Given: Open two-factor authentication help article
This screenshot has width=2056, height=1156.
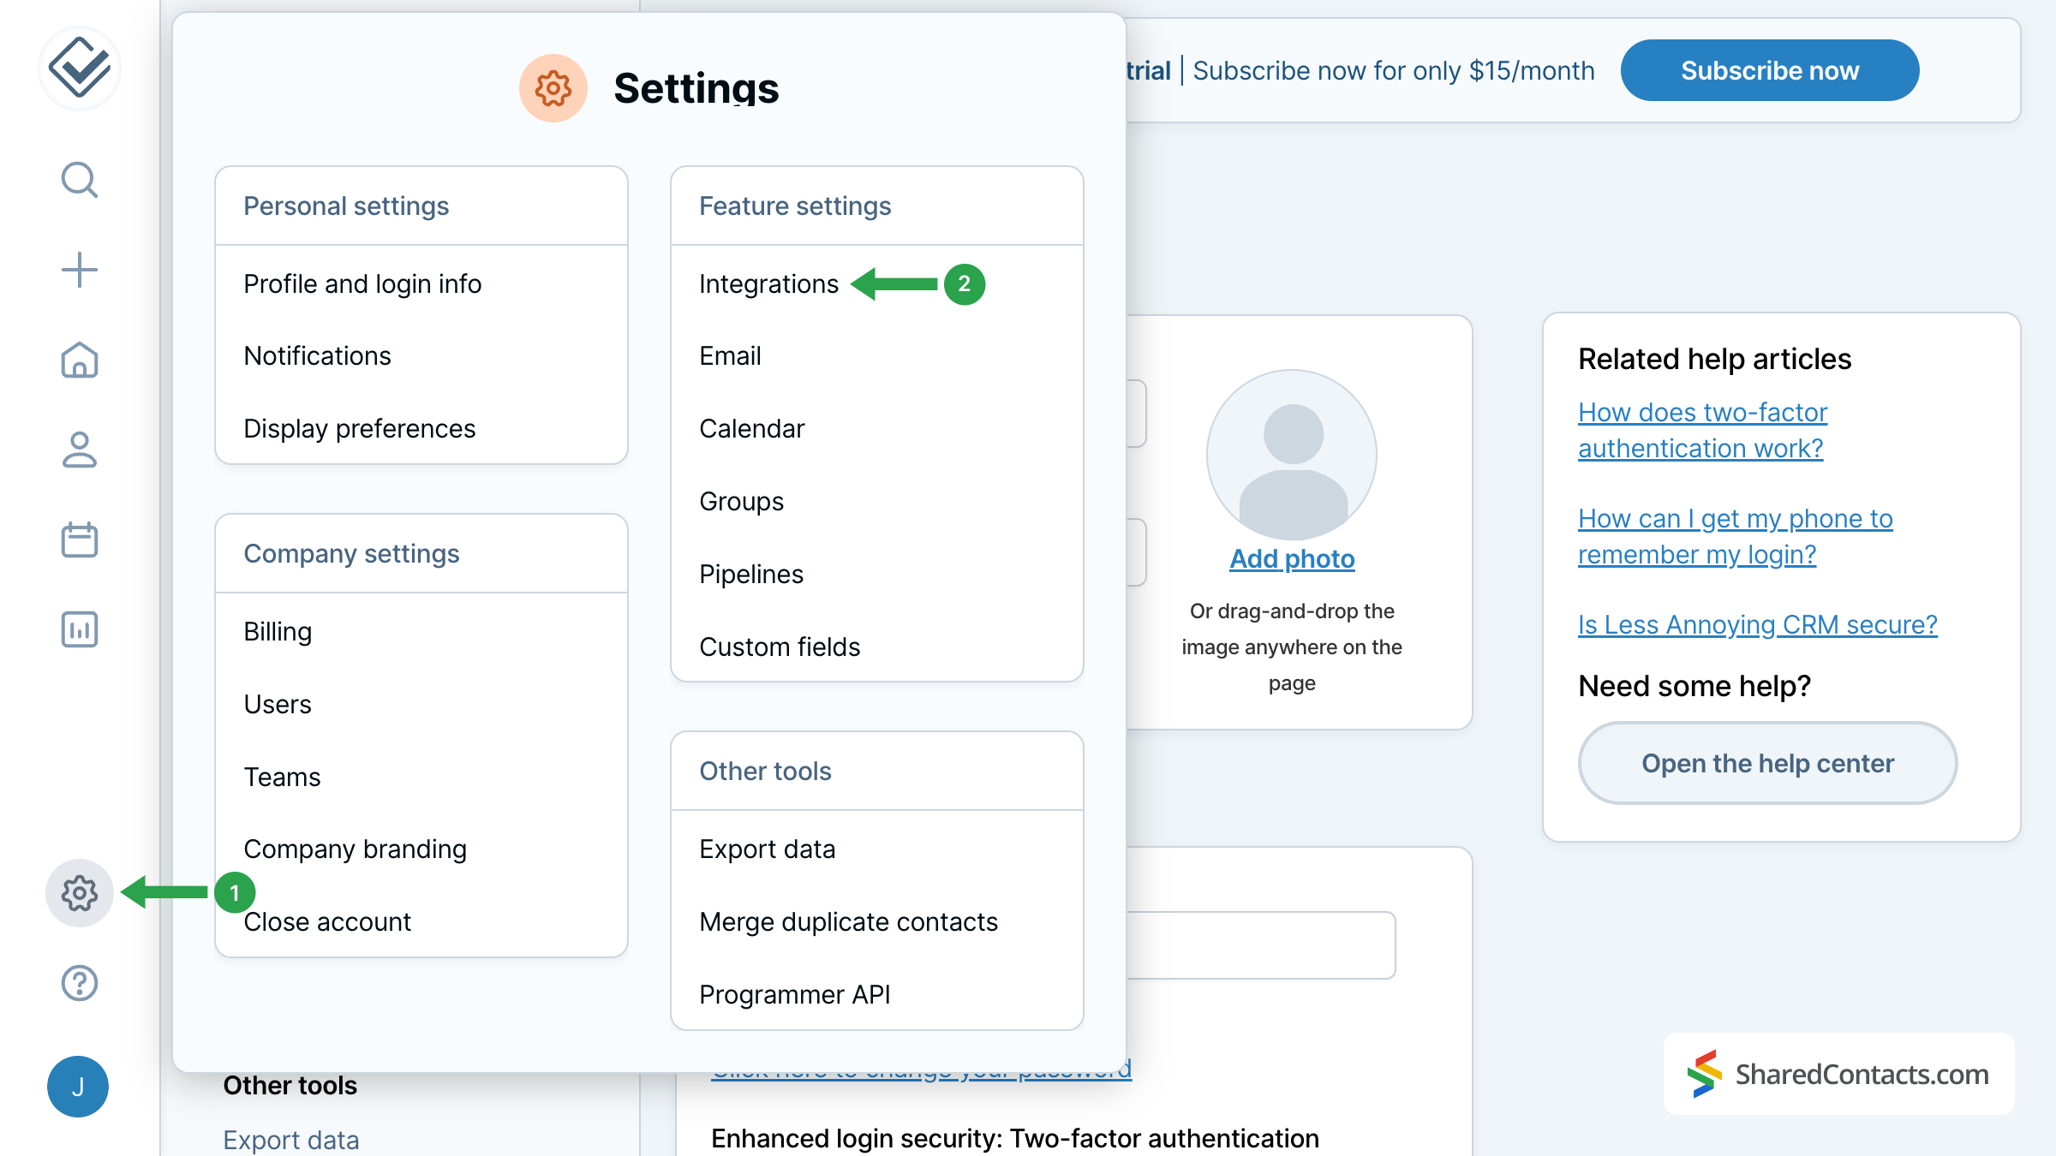Looking at the screenshot, I should (1702, 430).
